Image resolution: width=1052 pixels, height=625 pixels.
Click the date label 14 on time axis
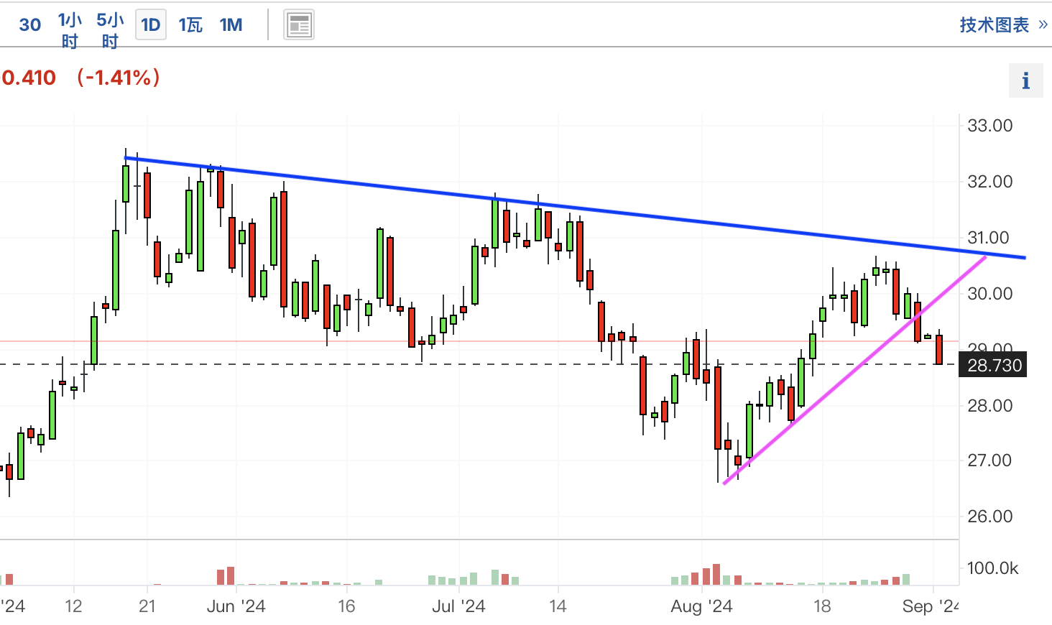[558, 606]
